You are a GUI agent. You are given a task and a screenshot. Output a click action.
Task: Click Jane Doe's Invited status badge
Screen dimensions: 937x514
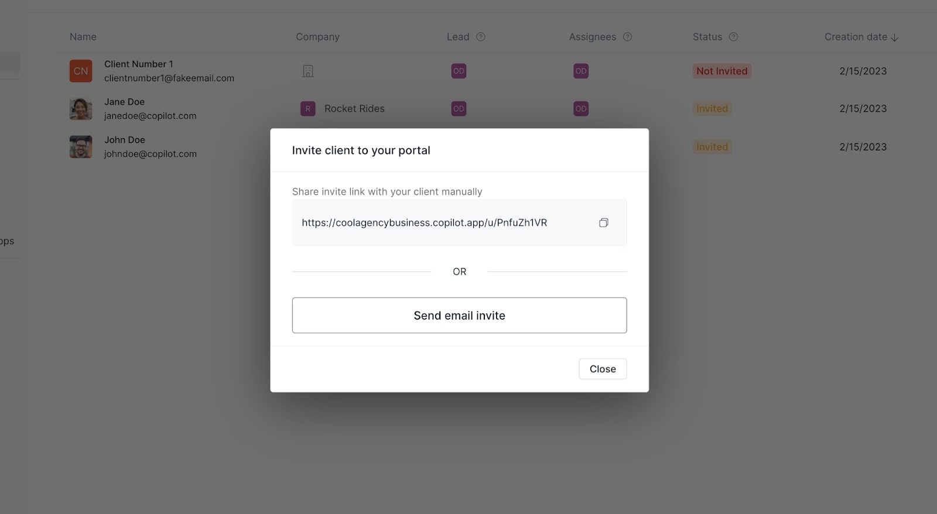(712, 109)
